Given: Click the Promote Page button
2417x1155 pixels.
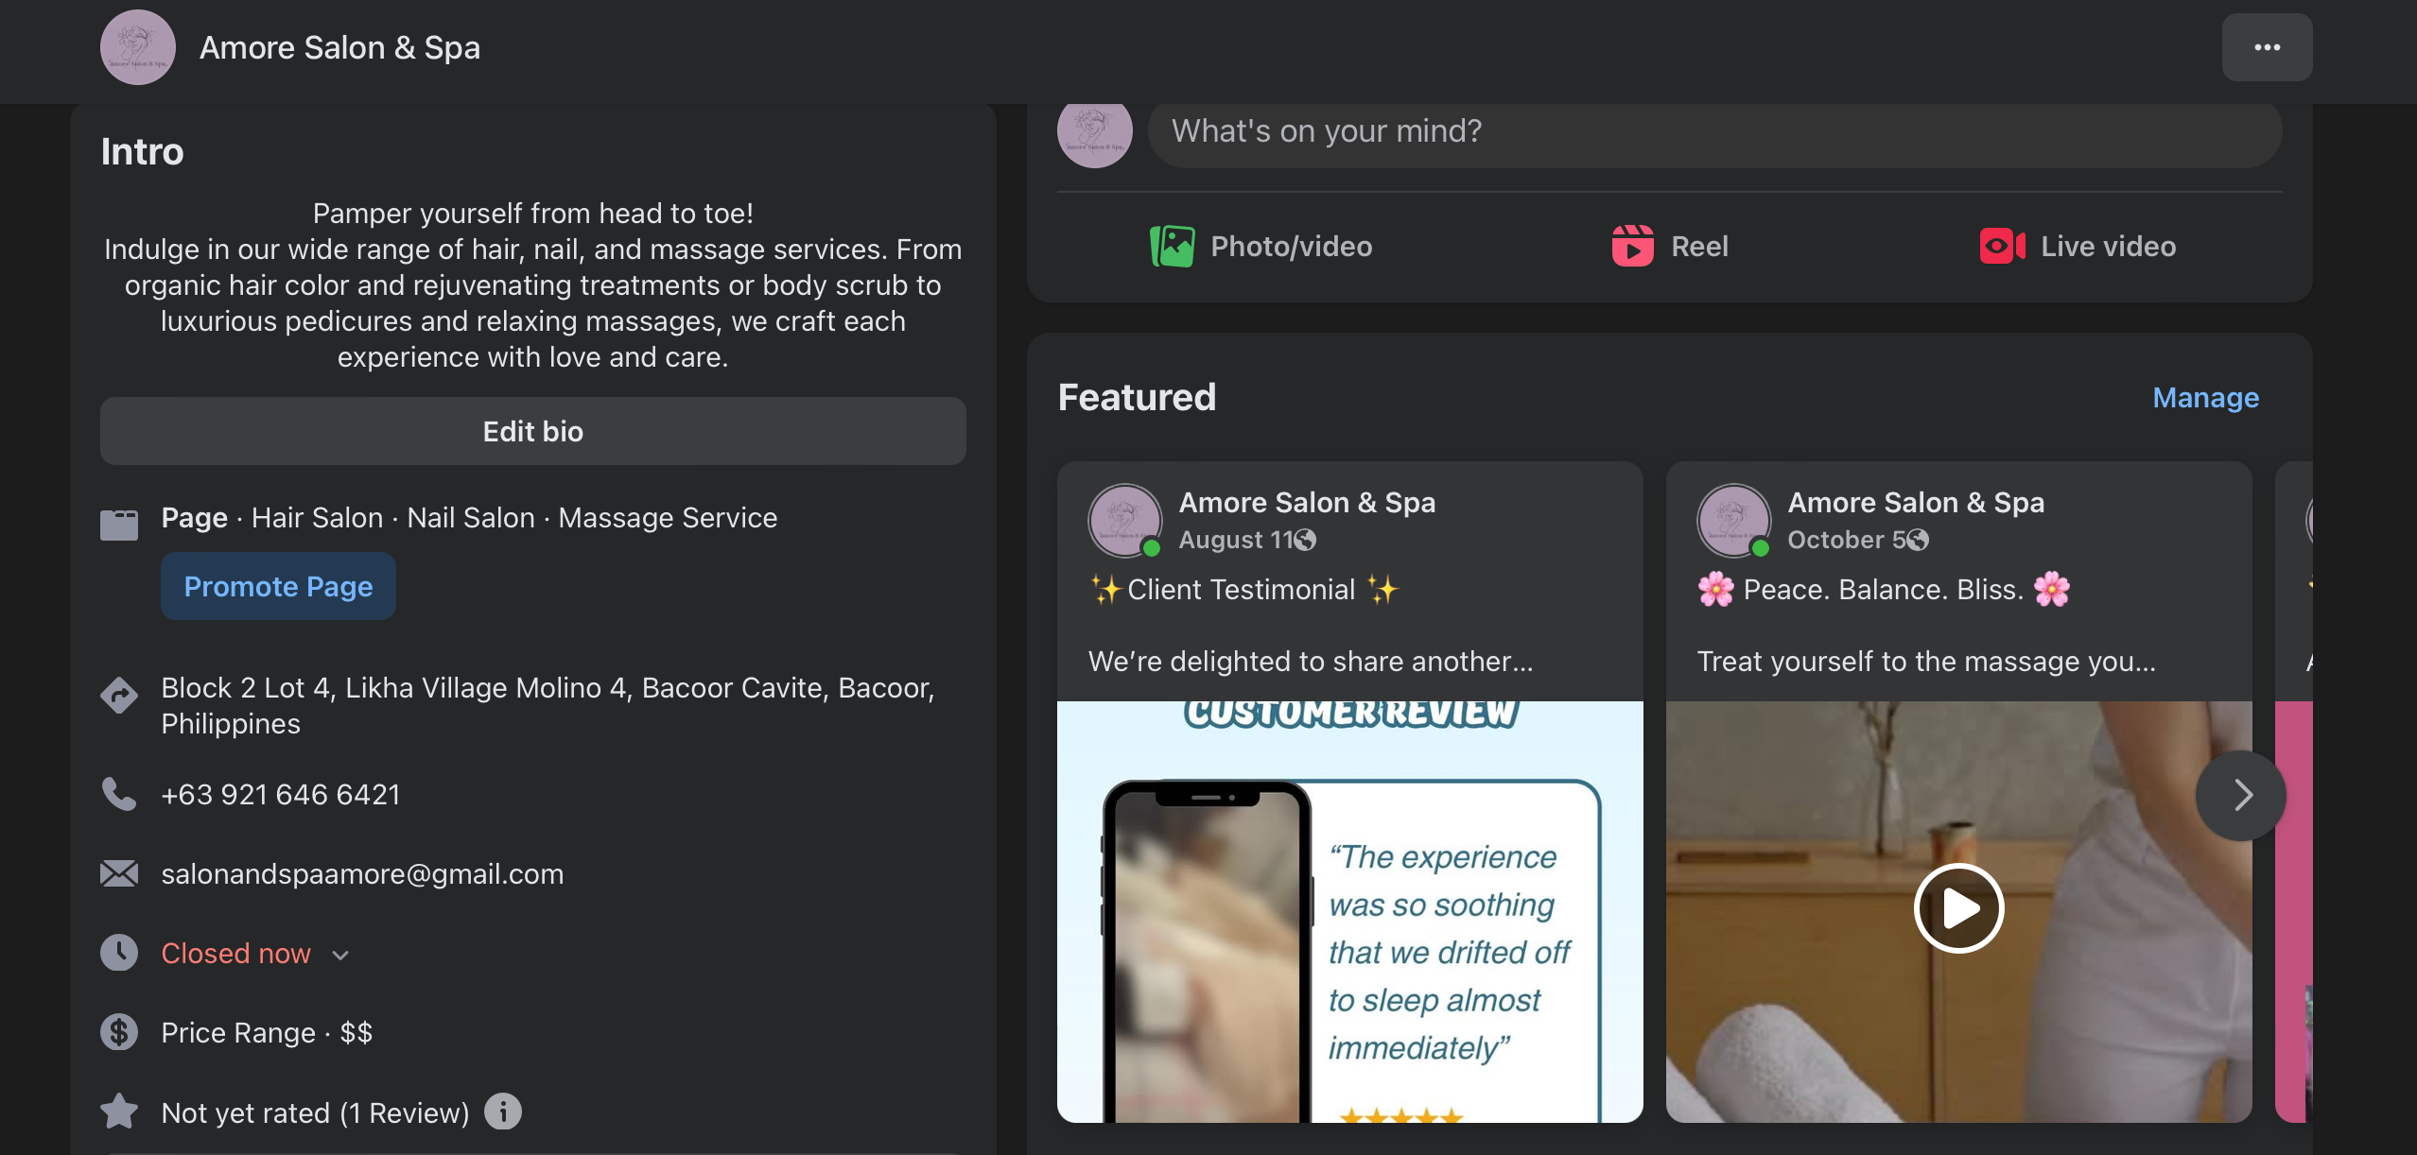Looking at the screenshot, I should 278,586.
